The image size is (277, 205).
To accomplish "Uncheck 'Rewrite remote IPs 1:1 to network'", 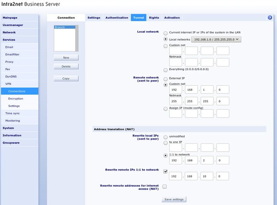I will click(165, 171).
